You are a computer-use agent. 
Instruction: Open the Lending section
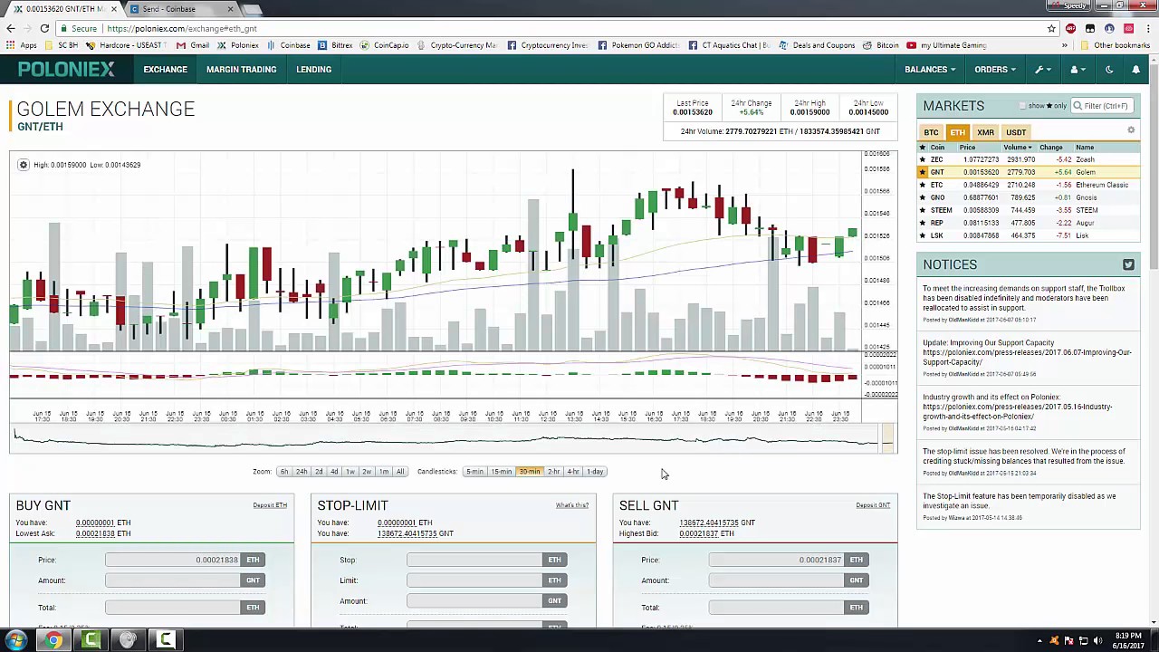[x=313, y=70]
